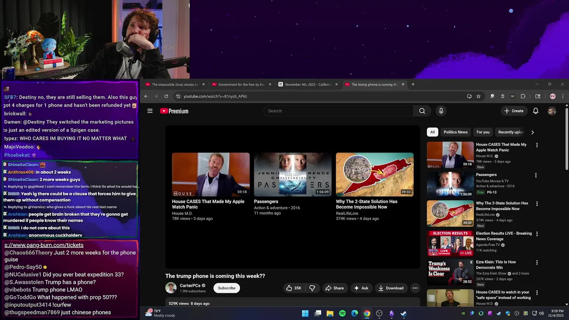The width and height of the screenshot is (569, 320).
Task: Open the install app icon in address bar
Action: (x=469, y=96)
